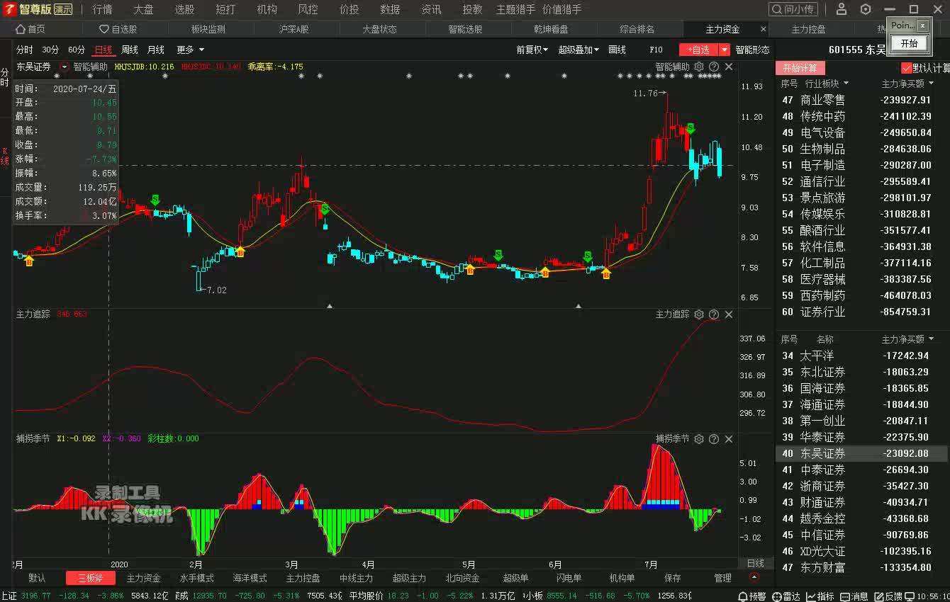950x602 pixels.
Task: Switch chart period to 周线
Action: (130, 50)
